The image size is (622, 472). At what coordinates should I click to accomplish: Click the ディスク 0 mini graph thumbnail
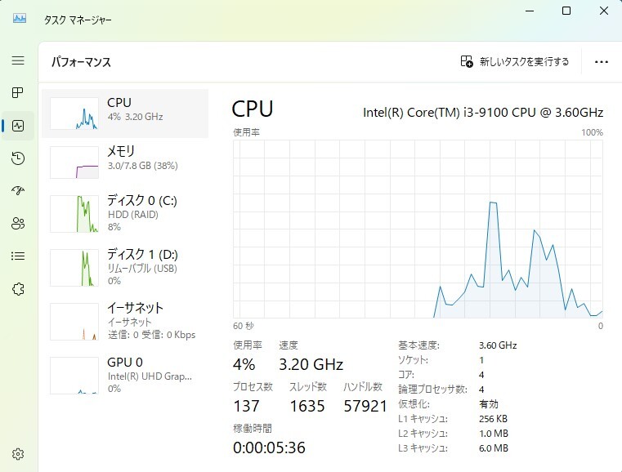(74, 214)
